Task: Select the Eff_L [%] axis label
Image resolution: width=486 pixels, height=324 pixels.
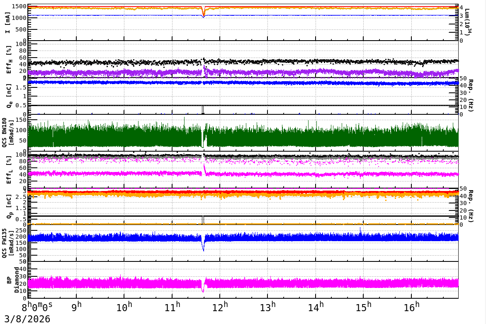Action: coord(9,170)
